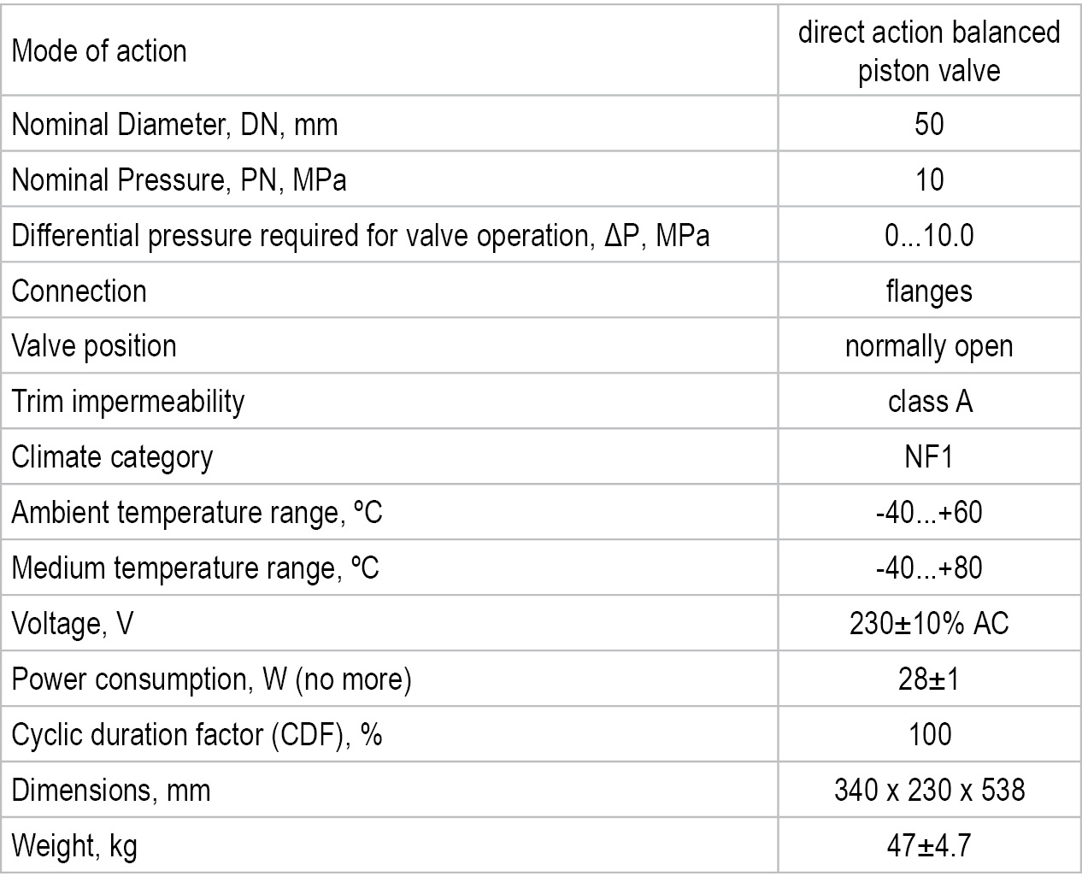Select the 'Connection' row label
This screenshot has width=1082, height=888.
pyautogui.click(x=79, y=291)
